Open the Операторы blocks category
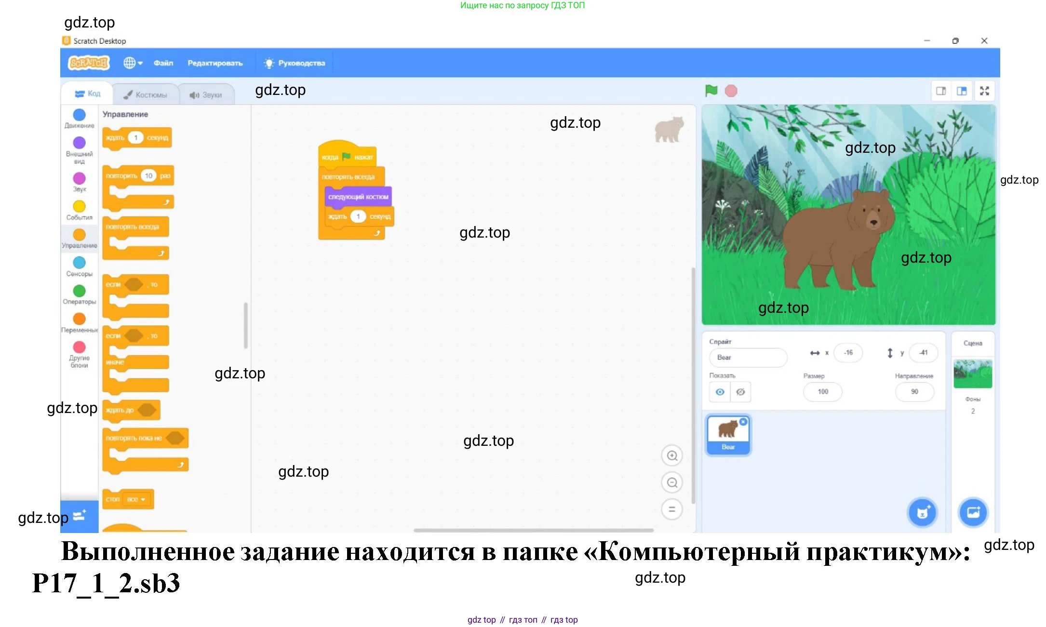 click(x=79, y=292)
